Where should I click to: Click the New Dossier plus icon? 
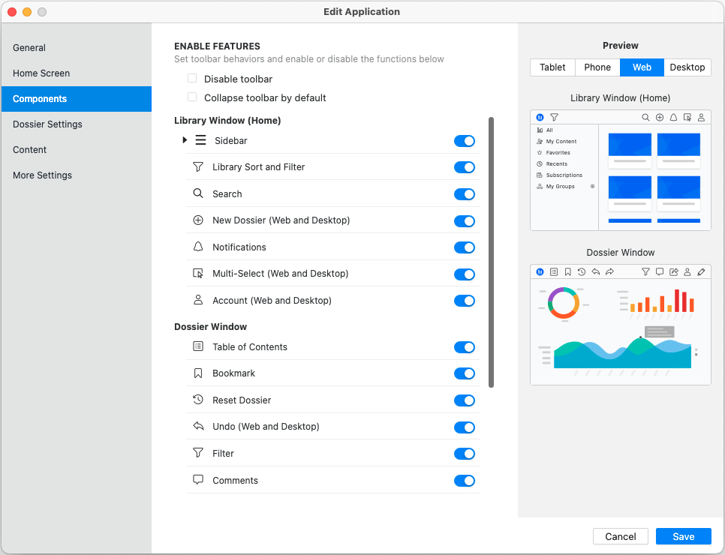(198, 220)
